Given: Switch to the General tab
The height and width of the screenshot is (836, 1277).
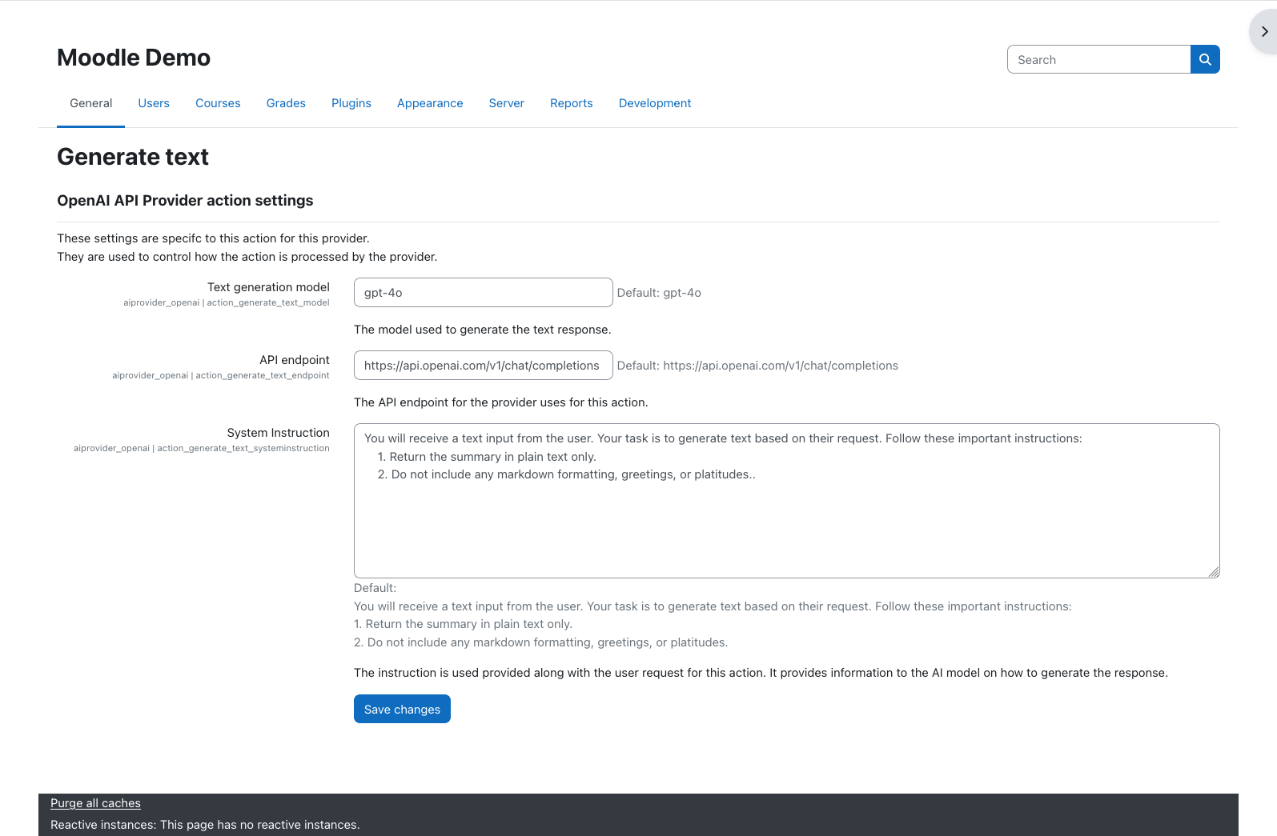Looking at the screenshot, I should tap(91, 103).
